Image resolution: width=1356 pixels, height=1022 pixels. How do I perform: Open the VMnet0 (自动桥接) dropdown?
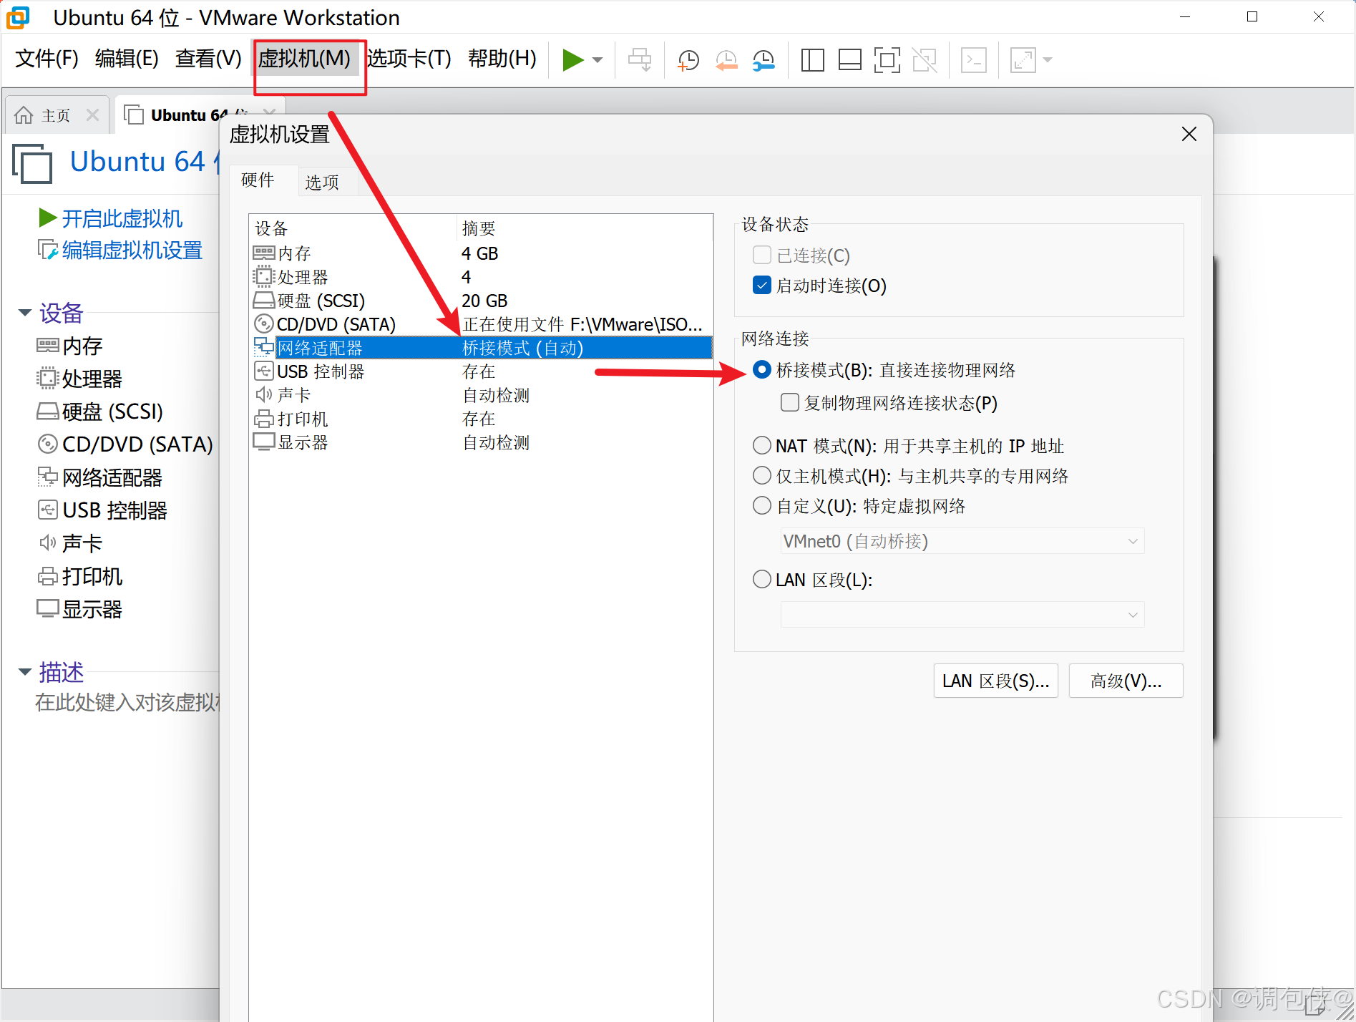tap(962, 541)
